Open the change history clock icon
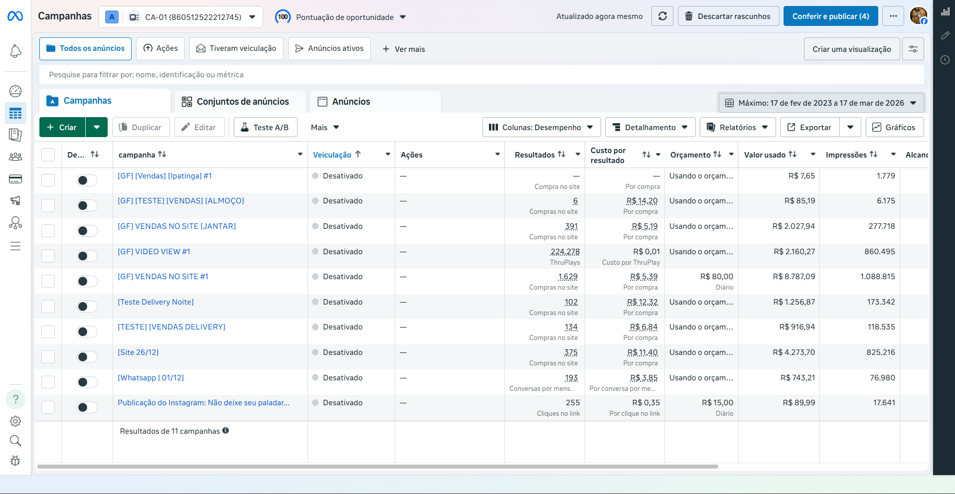 coord(946,60)
